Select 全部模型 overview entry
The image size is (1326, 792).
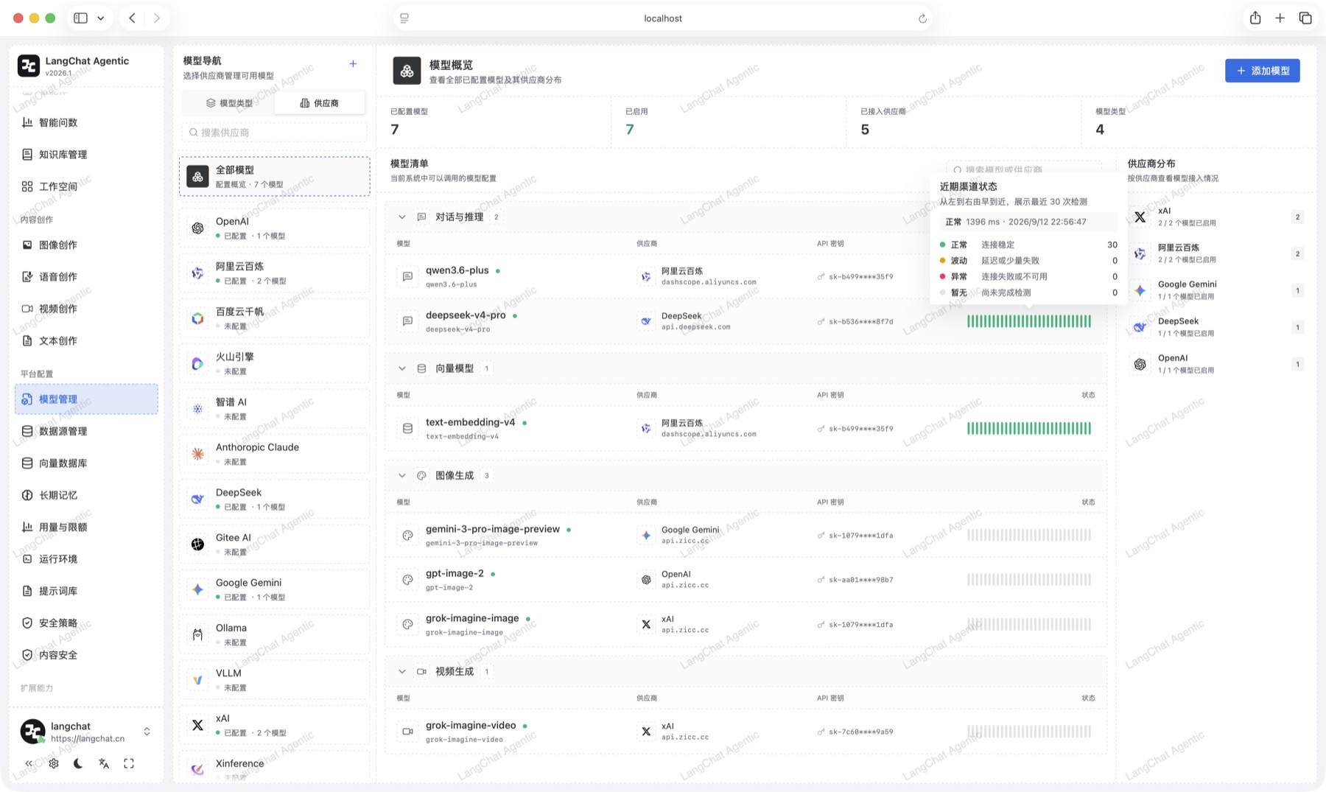pyautogui.click(x=274, y=177)
